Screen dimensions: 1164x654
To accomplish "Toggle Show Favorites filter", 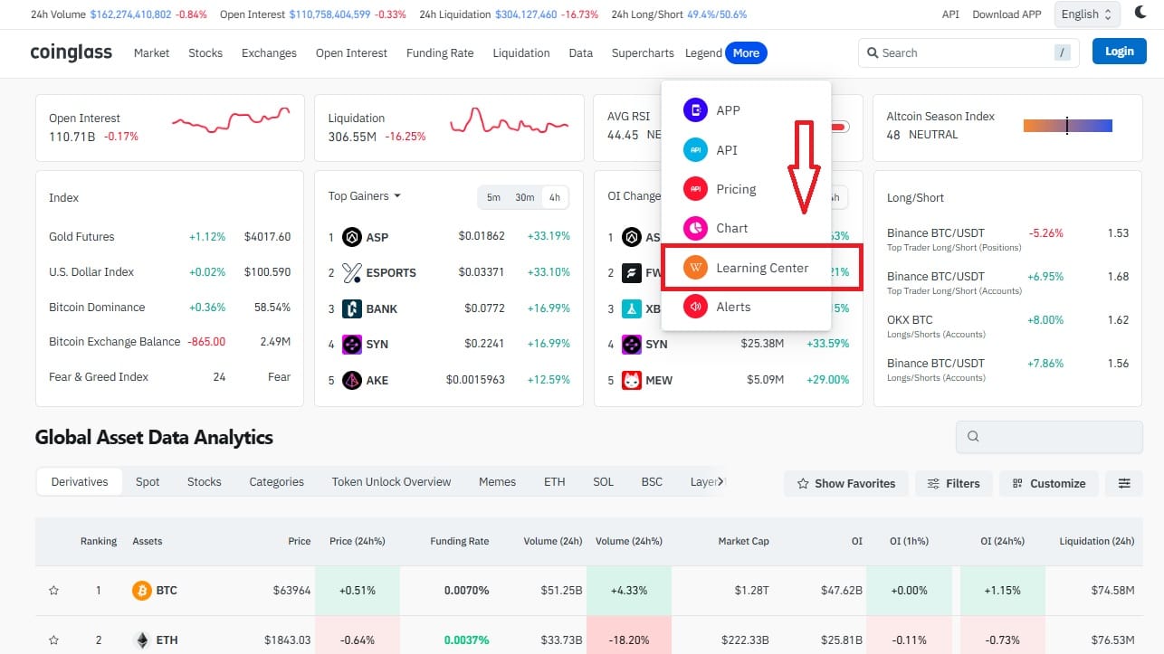I will coord(845,484).
